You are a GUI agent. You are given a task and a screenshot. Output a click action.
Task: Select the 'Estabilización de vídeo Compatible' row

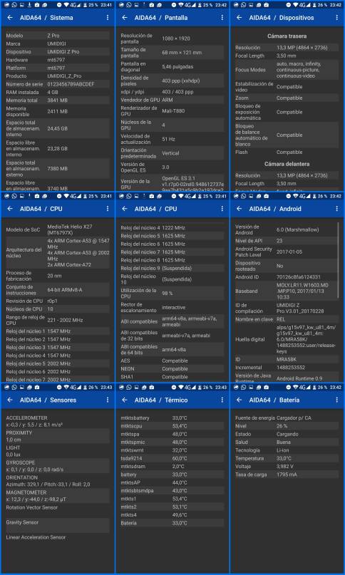click(287, 87)
